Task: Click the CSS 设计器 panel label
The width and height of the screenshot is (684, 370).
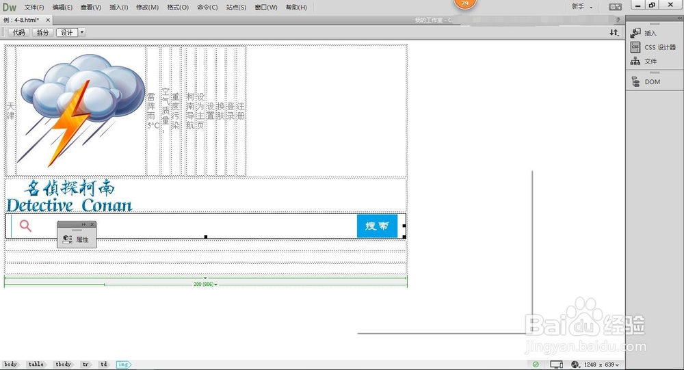Action: point(660,47)
